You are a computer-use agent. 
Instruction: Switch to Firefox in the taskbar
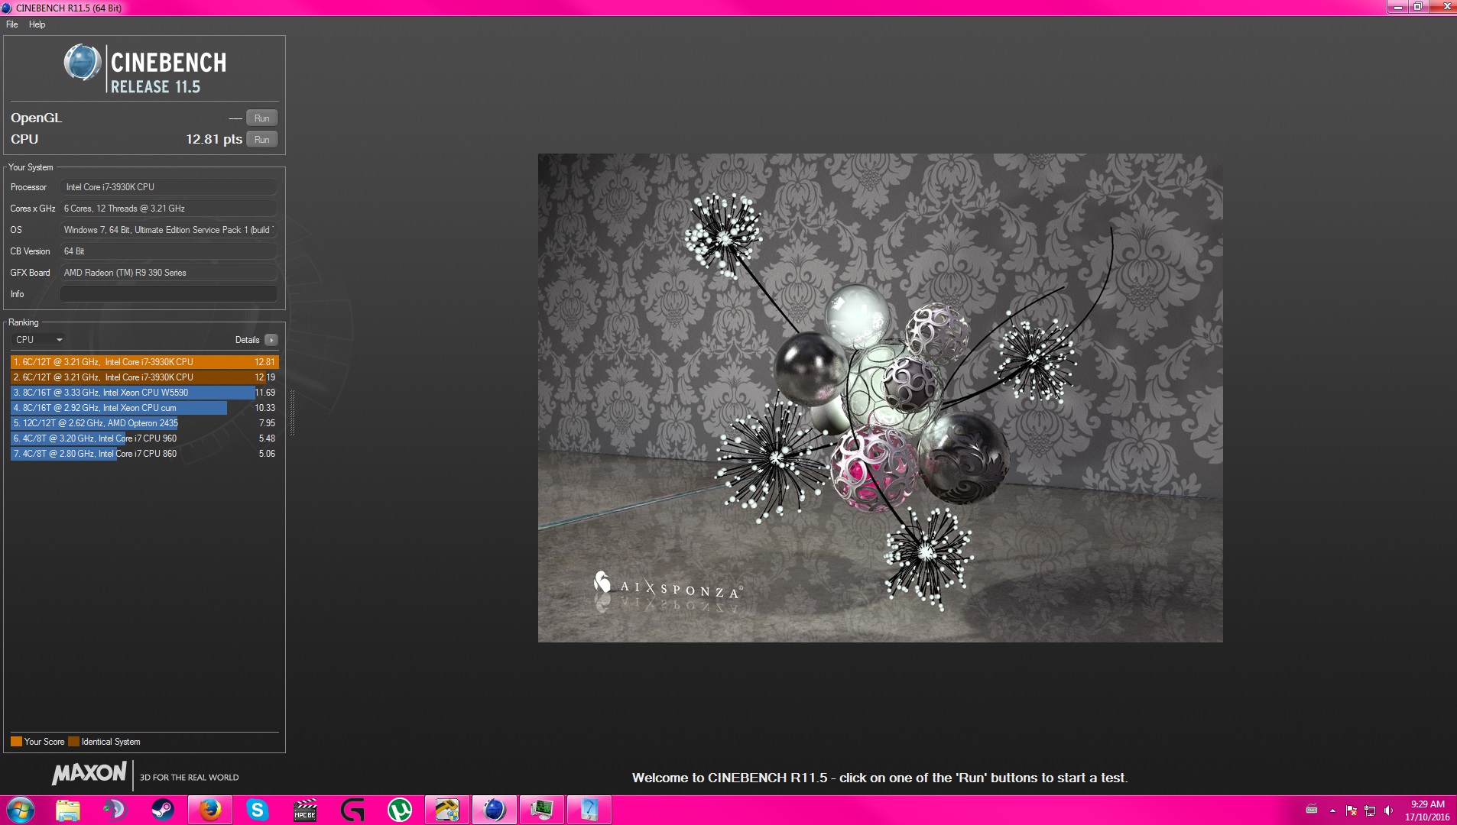pos(210,810)
